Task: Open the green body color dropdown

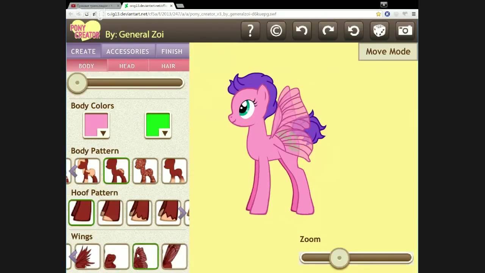Action: tap(158, 126)
